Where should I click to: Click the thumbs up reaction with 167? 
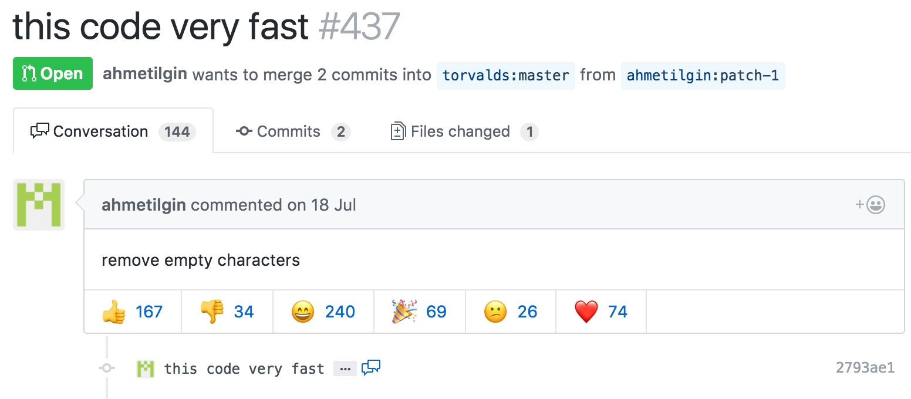133,312
